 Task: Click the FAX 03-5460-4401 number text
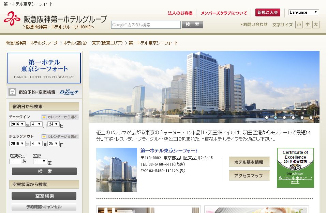tap(163, 171)
